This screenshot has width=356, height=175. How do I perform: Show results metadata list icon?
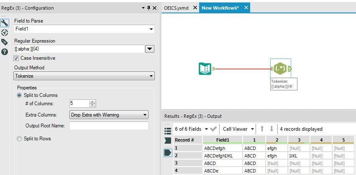tap(168, 131)
